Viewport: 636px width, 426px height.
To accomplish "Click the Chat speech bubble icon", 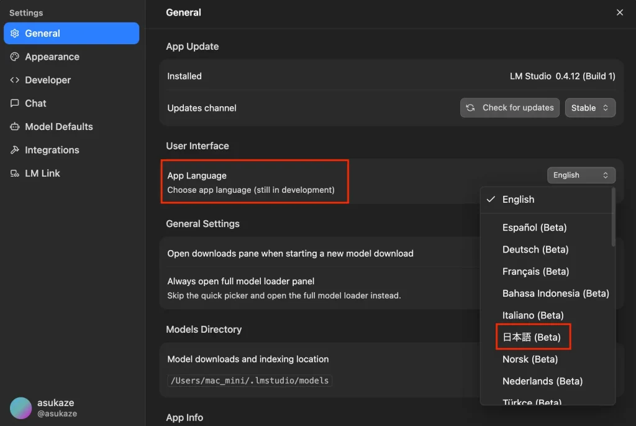I will click(x=15, y=103).
